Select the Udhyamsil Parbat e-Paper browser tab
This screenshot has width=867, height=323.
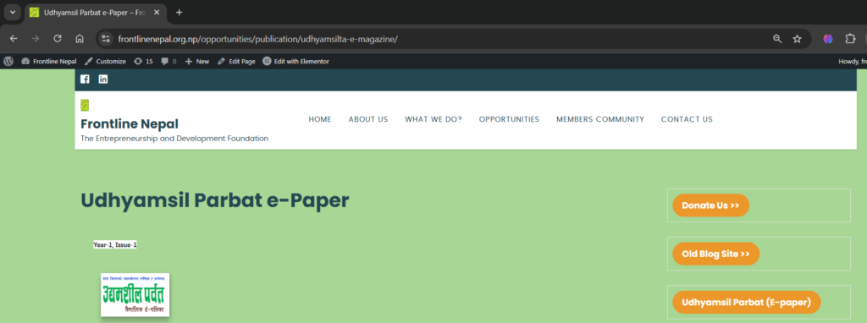95,12
